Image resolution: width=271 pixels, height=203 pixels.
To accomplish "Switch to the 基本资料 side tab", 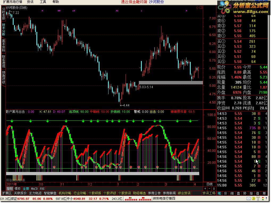I will [3, 46].
